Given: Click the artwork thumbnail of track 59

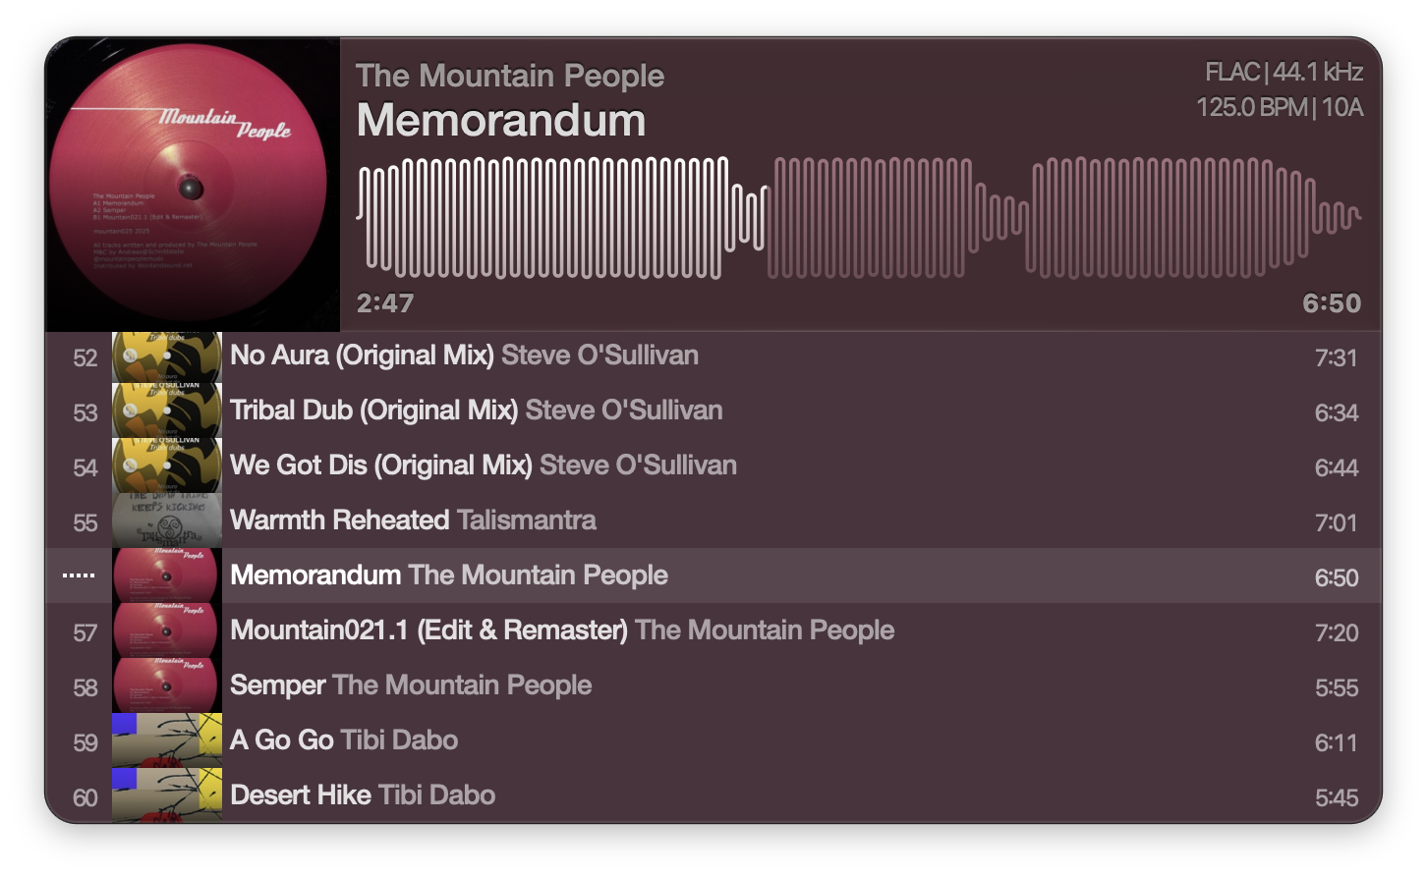Looking at the screenshot, I should click(167, 740).
